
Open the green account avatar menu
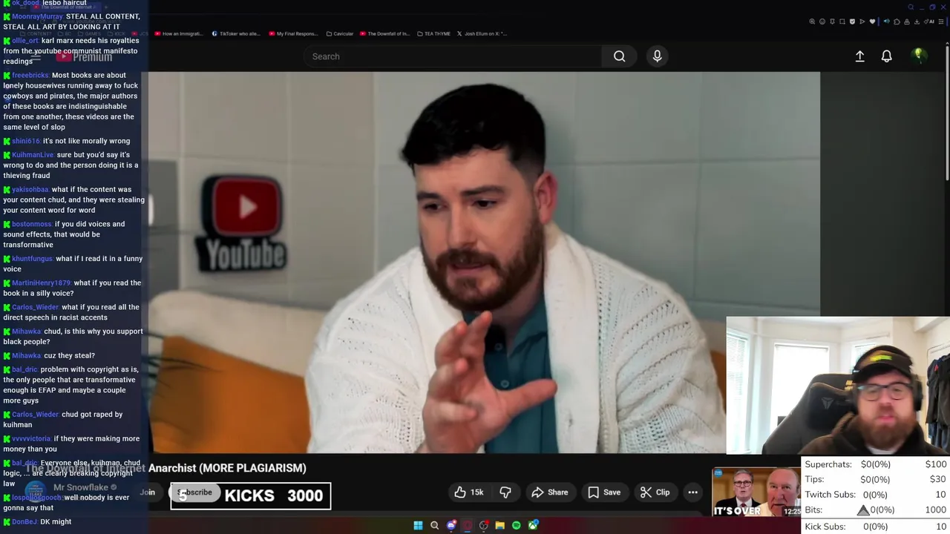coord(918,56)
